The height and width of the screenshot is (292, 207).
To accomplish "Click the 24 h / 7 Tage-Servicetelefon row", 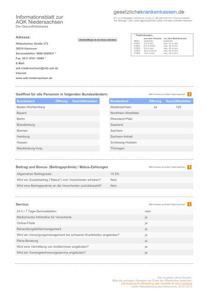I will click(105, 211).
